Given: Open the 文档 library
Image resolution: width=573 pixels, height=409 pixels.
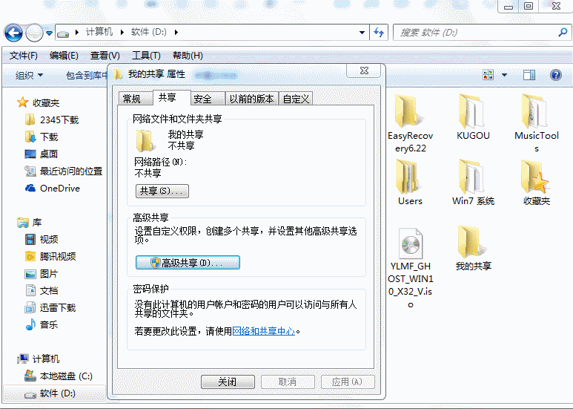Looking at the screenshot, I should (x=42, y=291).
